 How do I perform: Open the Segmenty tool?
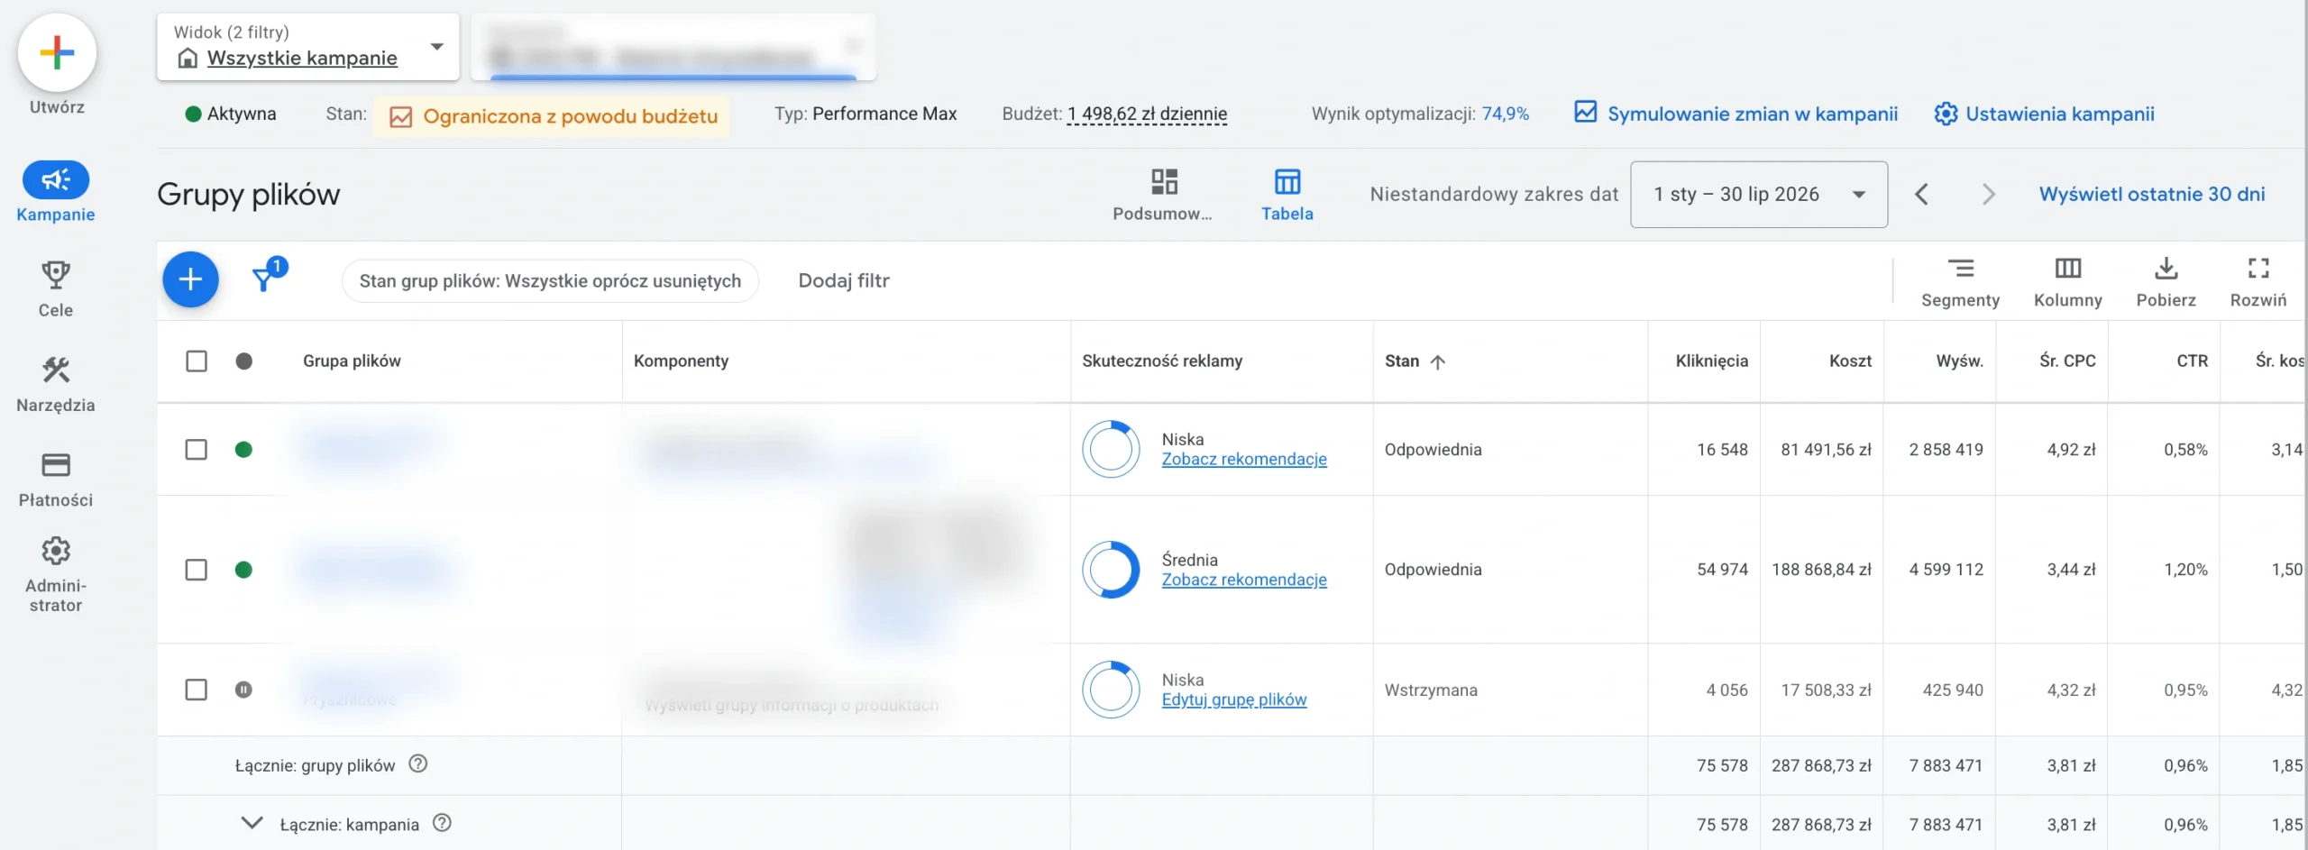(1960, 282)
